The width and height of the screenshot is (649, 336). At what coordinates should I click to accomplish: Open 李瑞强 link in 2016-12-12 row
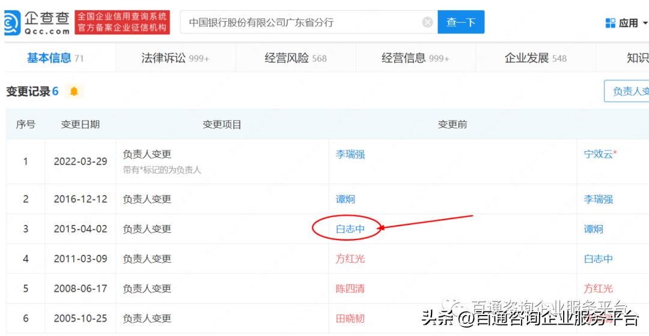pos(598,199)
